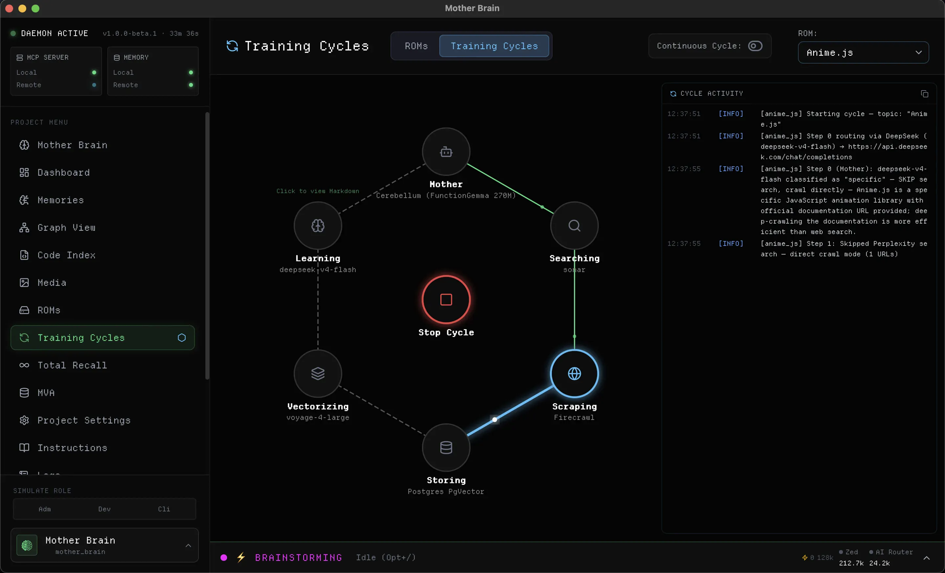Click the Mother robot node icon
Screen dimensions: 945x573
click(x=446, y=152)
